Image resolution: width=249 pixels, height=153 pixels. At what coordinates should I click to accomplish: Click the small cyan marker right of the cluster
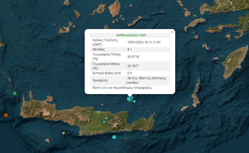tap(135, 101)
